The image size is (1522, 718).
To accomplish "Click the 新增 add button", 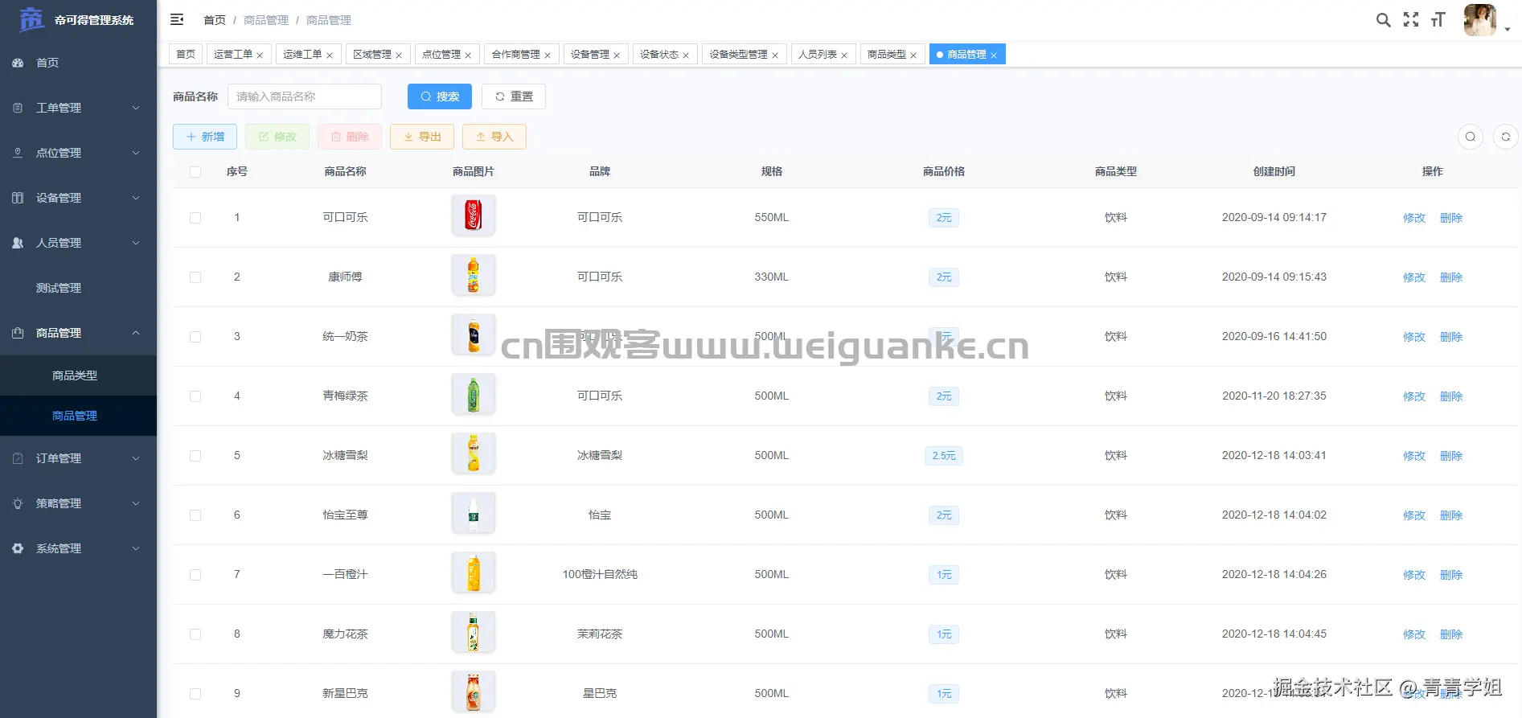I will pos(205,137).
